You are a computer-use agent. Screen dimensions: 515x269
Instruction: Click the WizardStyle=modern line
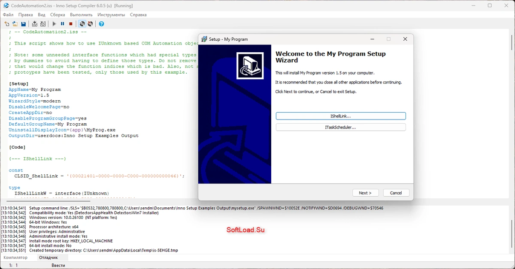tap(35, 101)
